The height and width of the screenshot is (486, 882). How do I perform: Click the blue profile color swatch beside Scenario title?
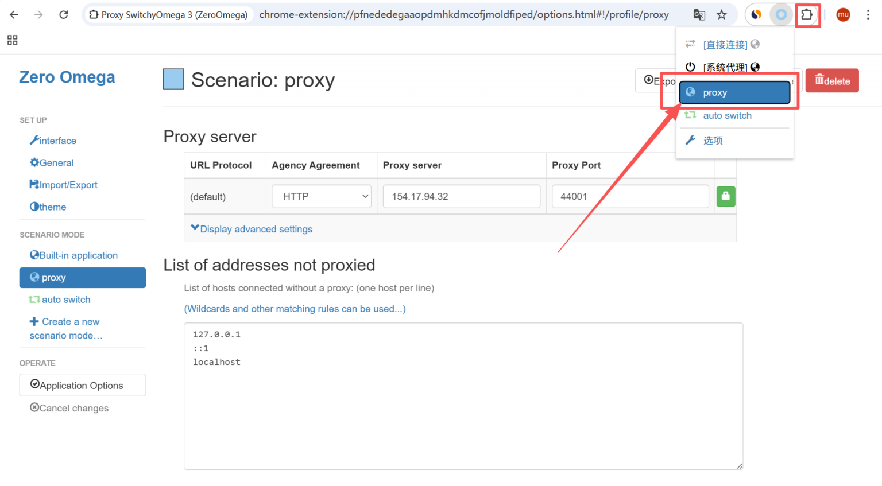[x=173, y=79]
